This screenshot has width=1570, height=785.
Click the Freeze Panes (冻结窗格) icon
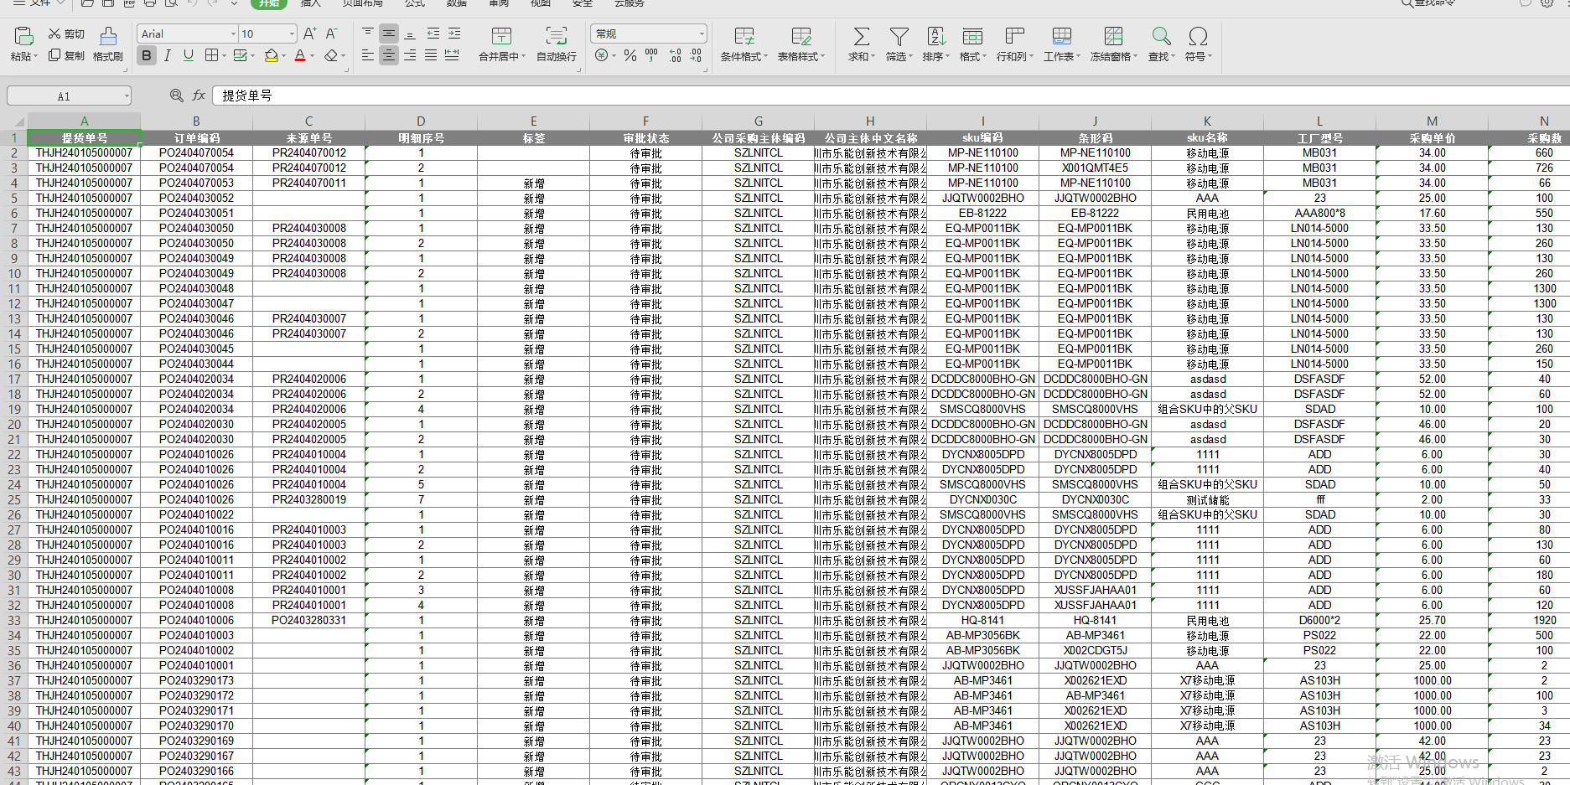(1113, 36)
